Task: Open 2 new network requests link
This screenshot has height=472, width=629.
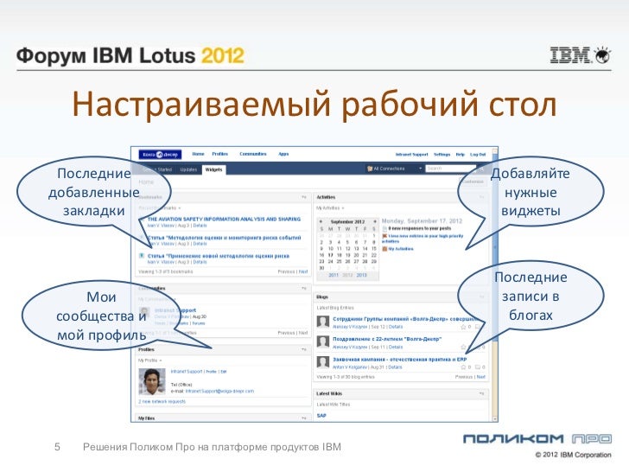Action: (x=162, y=401)
